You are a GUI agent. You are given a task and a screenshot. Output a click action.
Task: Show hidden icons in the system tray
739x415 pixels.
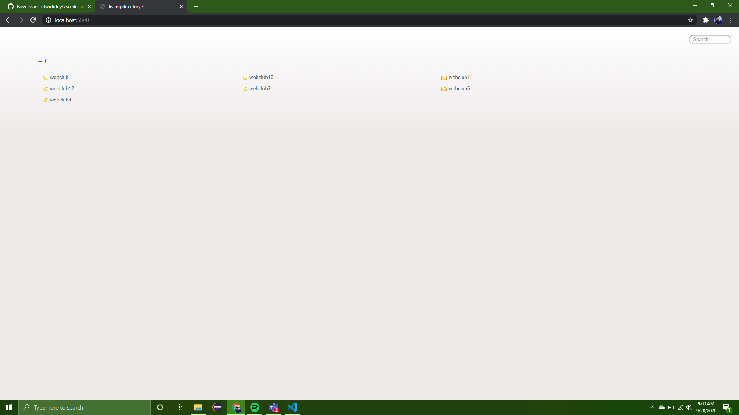coord(652,407)
